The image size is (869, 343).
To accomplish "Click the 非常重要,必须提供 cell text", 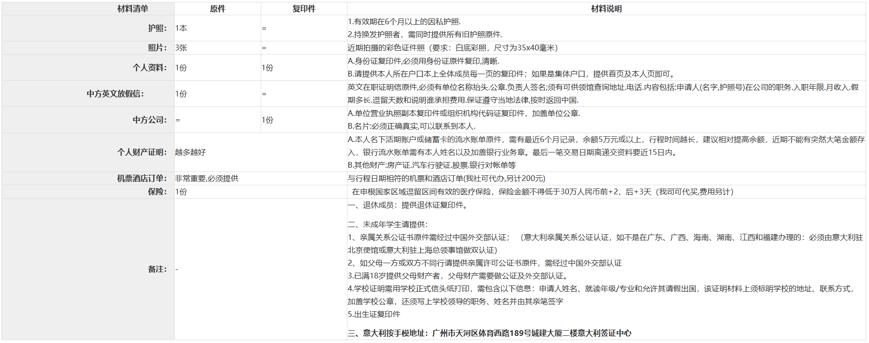I will coord(207,178).
